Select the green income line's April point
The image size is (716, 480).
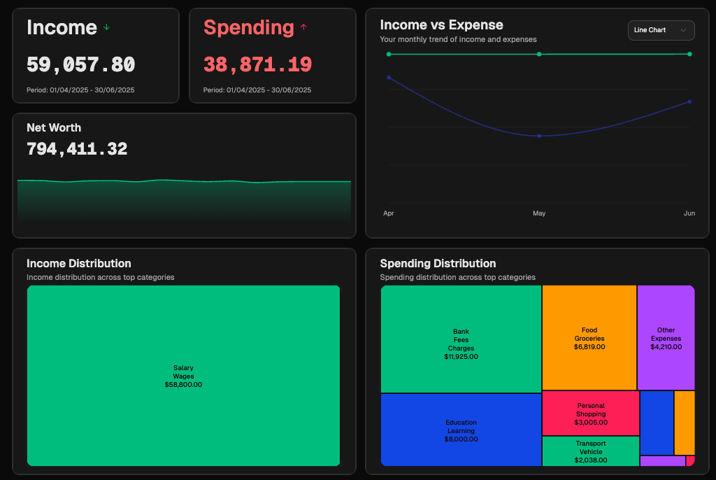point(389,54)
